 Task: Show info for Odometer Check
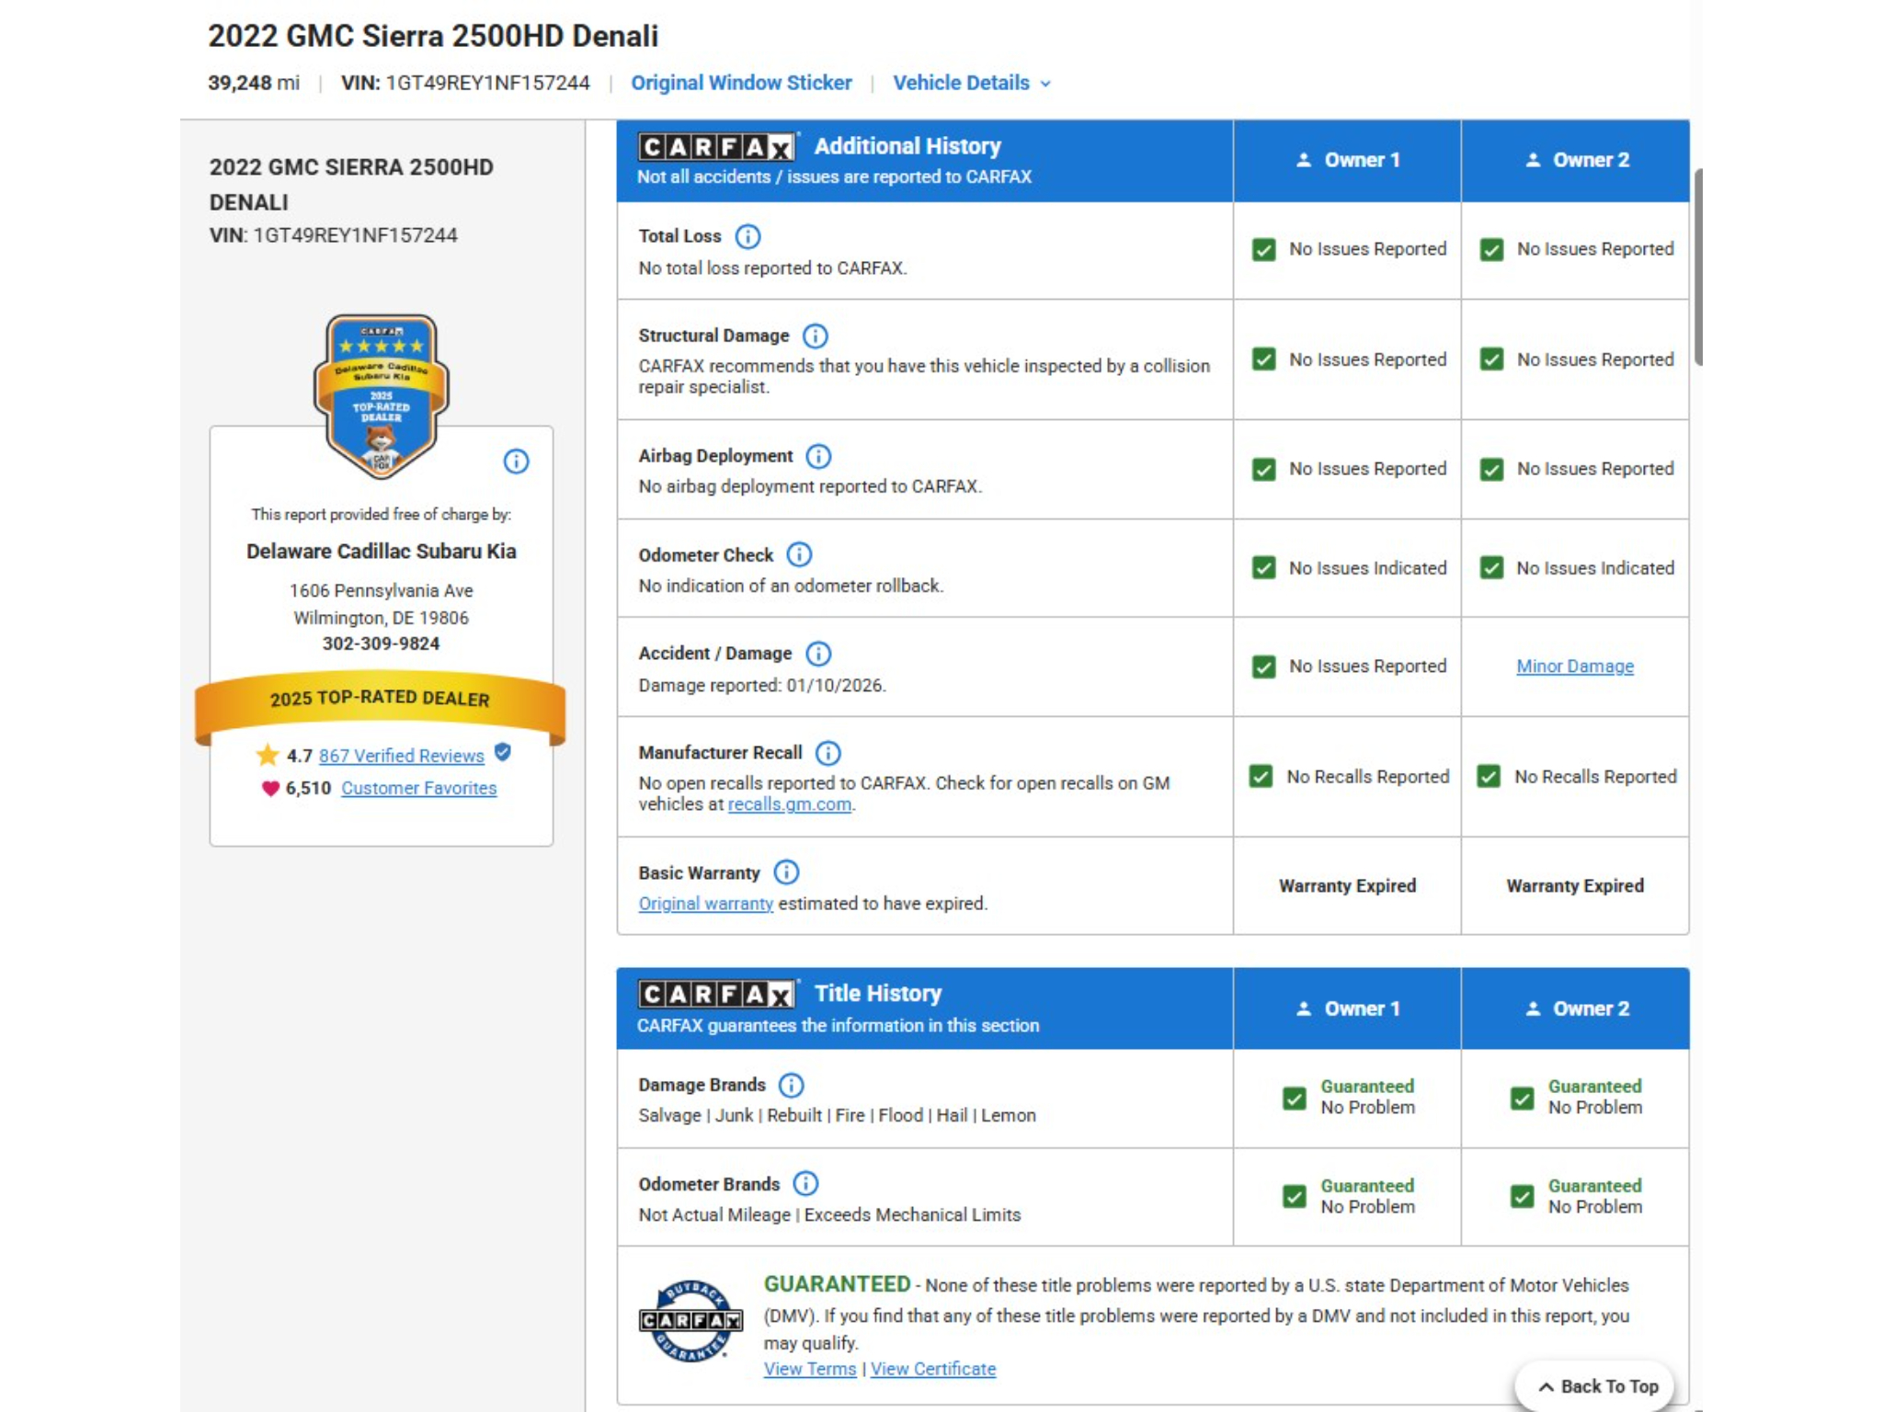(x=799, y=554)
